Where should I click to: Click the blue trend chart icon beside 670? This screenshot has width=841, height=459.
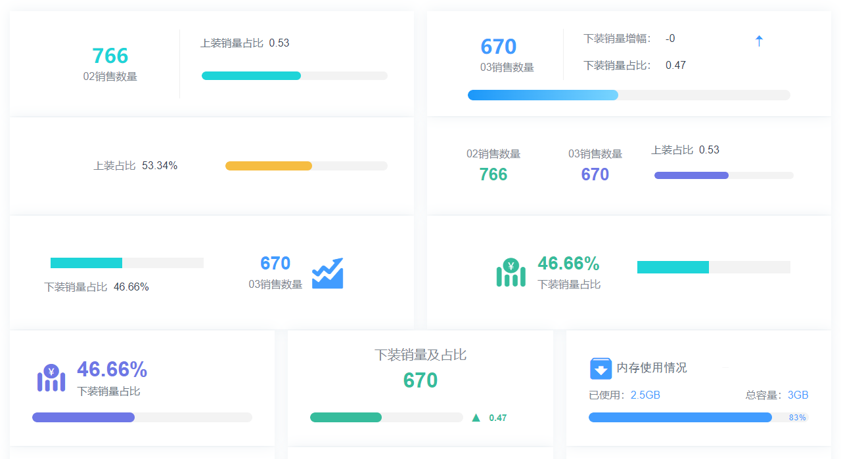(329, 273)
